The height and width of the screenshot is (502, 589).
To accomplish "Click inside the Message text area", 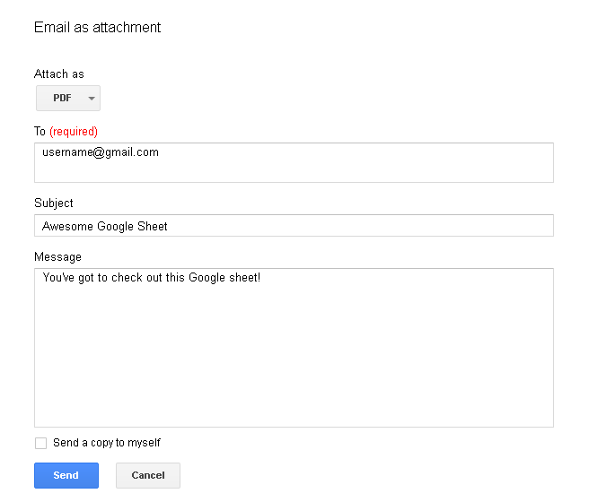I will click(x=294, y=350).
